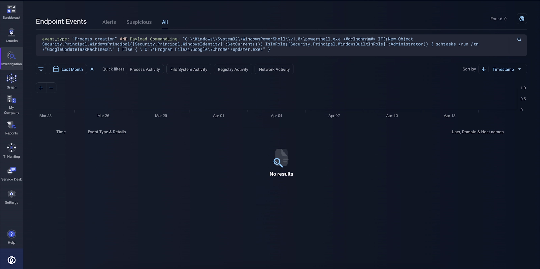This screenshot has height=269, width=540.
Task: Click the Apr 01 timeline label
Action: (218, 116)
